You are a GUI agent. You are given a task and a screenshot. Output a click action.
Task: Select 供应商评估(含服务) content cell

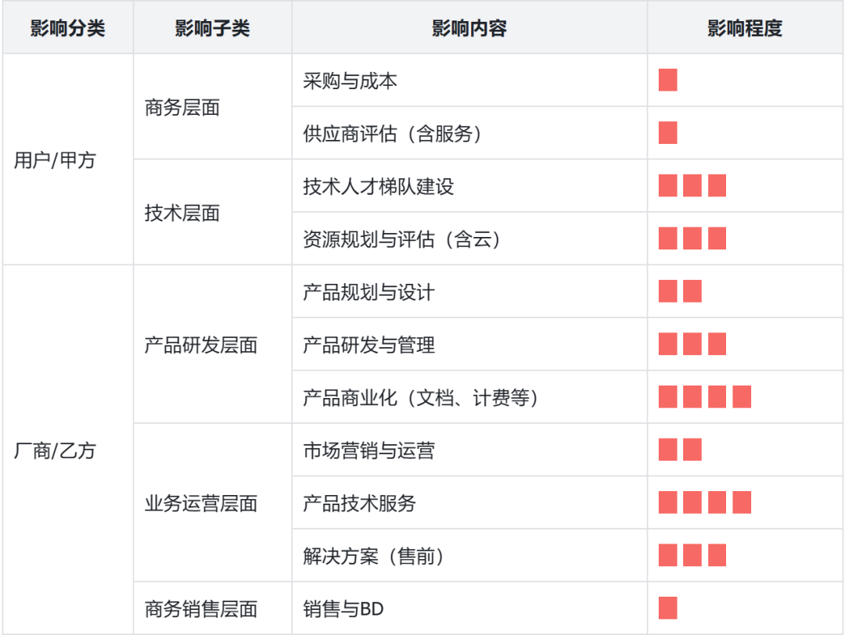392,134
